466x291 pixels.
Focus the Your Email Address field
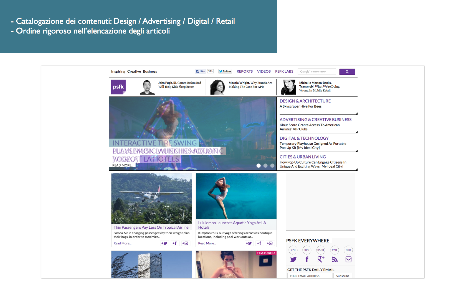(x=310, y=276)
